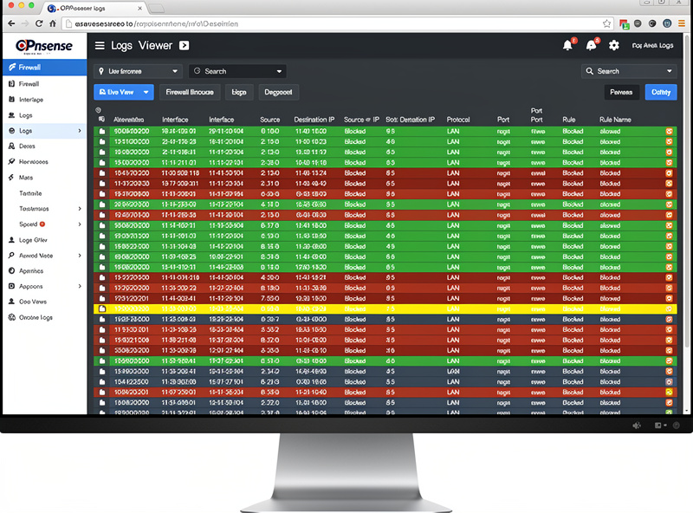This screenshot has width=693, height=513.
Task: Open the arrow on the Eve View button
Action: click(x=146, y=92)
